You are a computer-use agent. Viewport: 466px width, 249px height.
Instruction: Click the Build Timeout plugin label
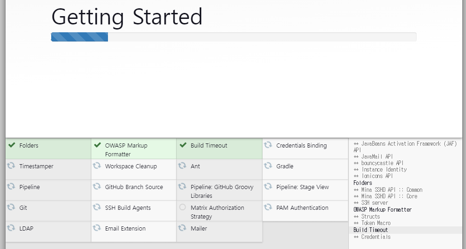(209, 145)
